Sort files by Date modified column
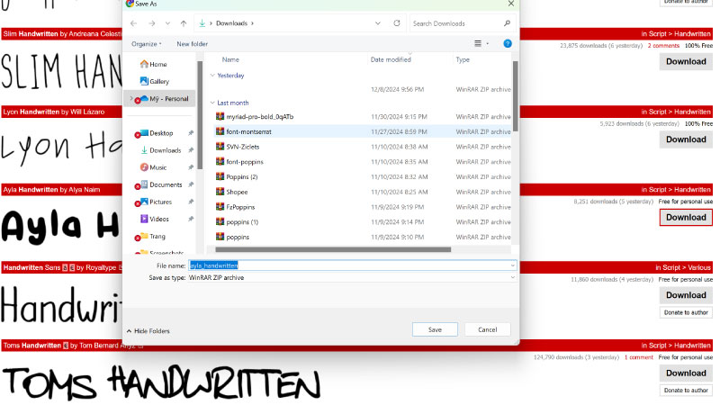 click(391, 59)
